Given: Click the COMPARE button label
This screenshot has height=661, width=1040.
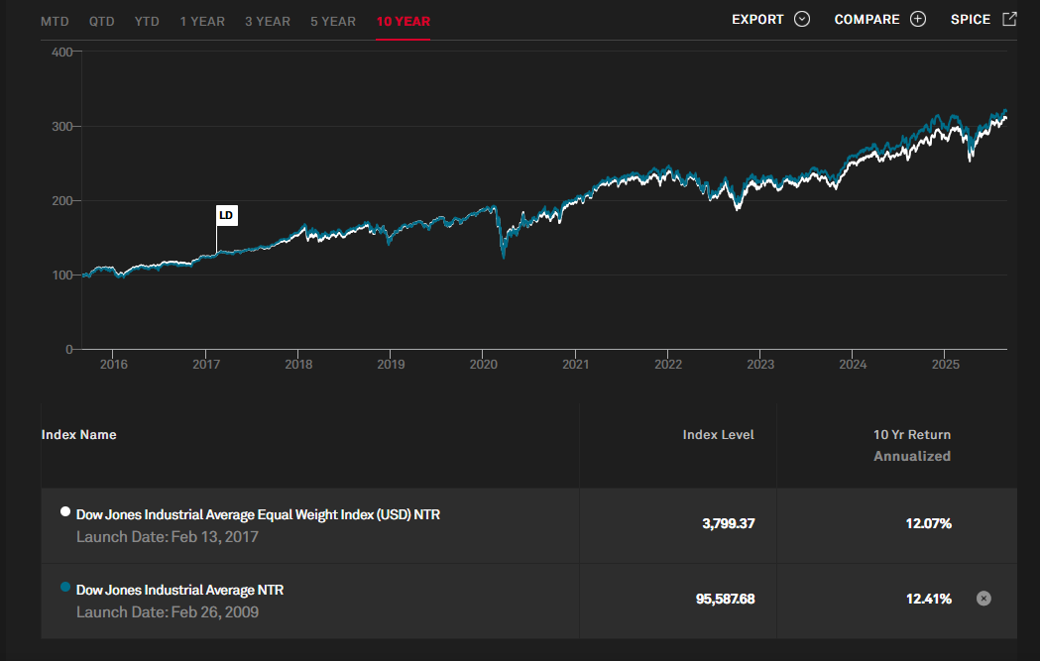Looking at the screenshot, I should tap(867, 20).
